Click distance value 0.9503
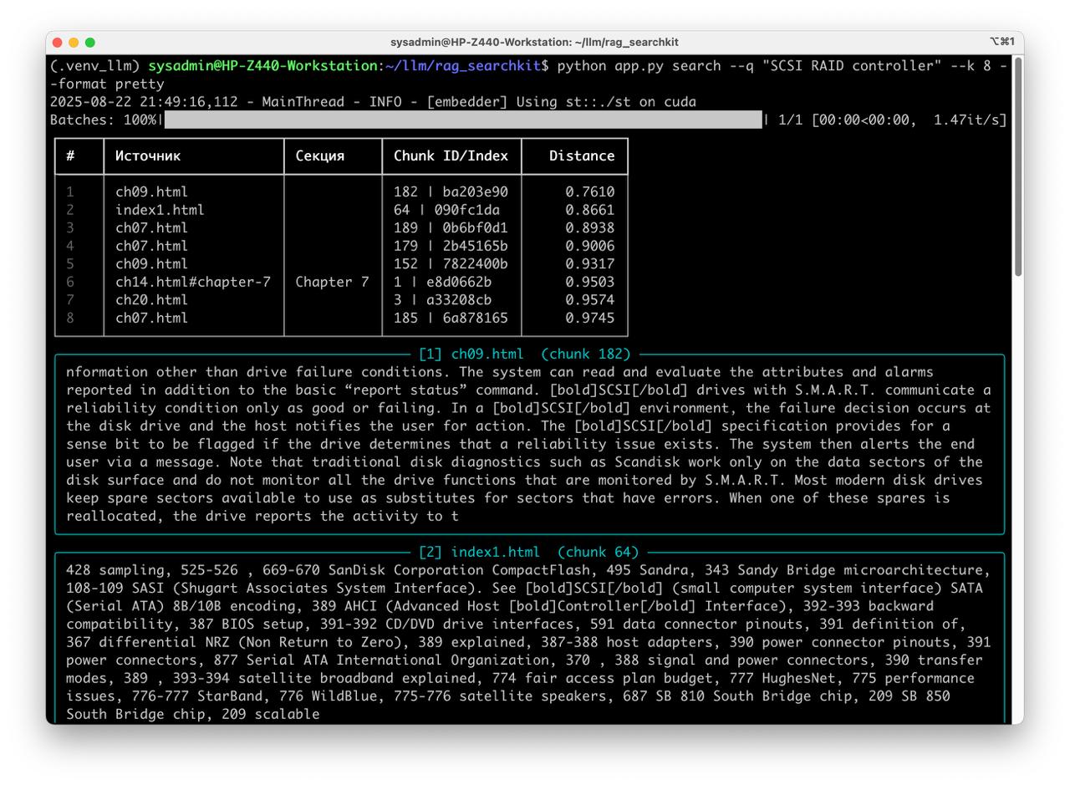1070x785 pixels. [590, 282]
